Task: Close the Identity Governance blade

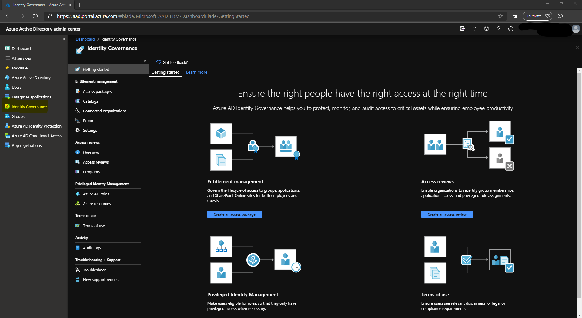Action: coord(577,48)
